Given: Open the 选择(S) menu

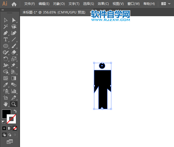Looking at the screenshot, I should coord(89,4).
